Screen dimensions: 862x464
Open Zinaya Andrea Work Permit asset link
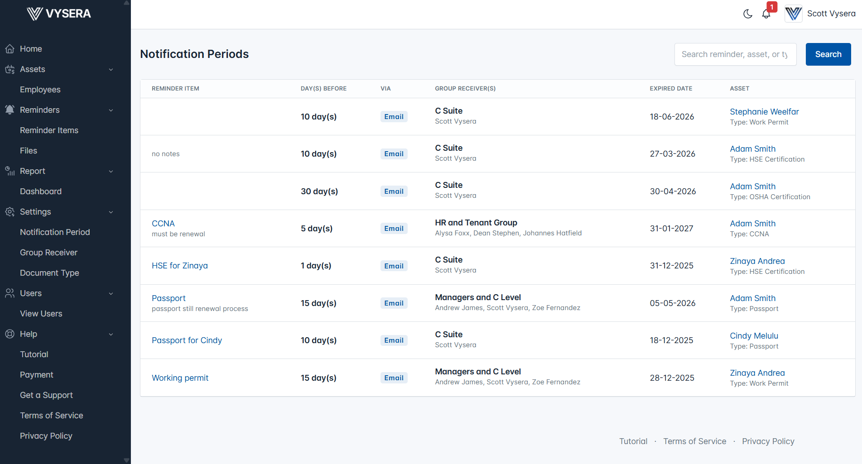757,373
